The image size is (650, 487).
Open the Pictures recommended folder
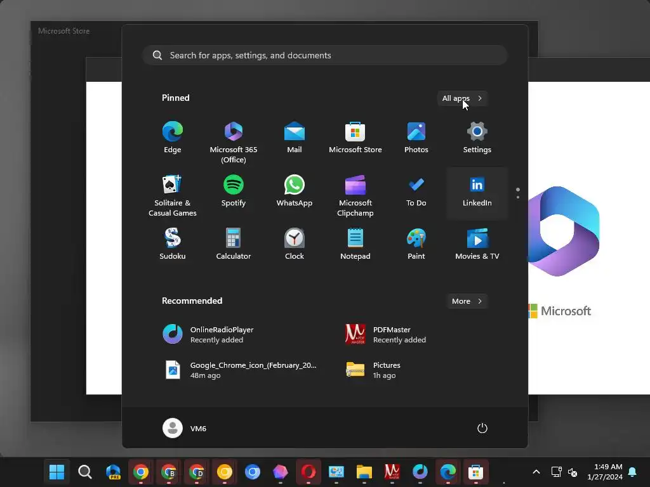tap(416, 370)
